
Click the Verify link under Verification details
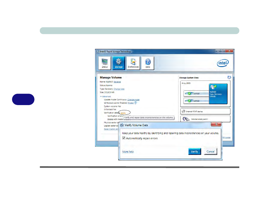[123, 113]
